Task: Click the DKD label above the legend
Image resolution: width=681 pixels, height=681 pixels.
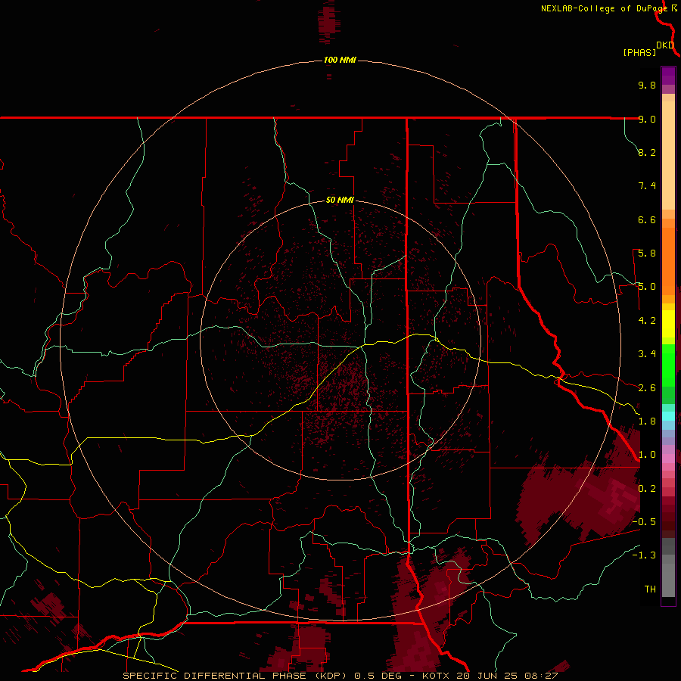Action: click(665, 45)
